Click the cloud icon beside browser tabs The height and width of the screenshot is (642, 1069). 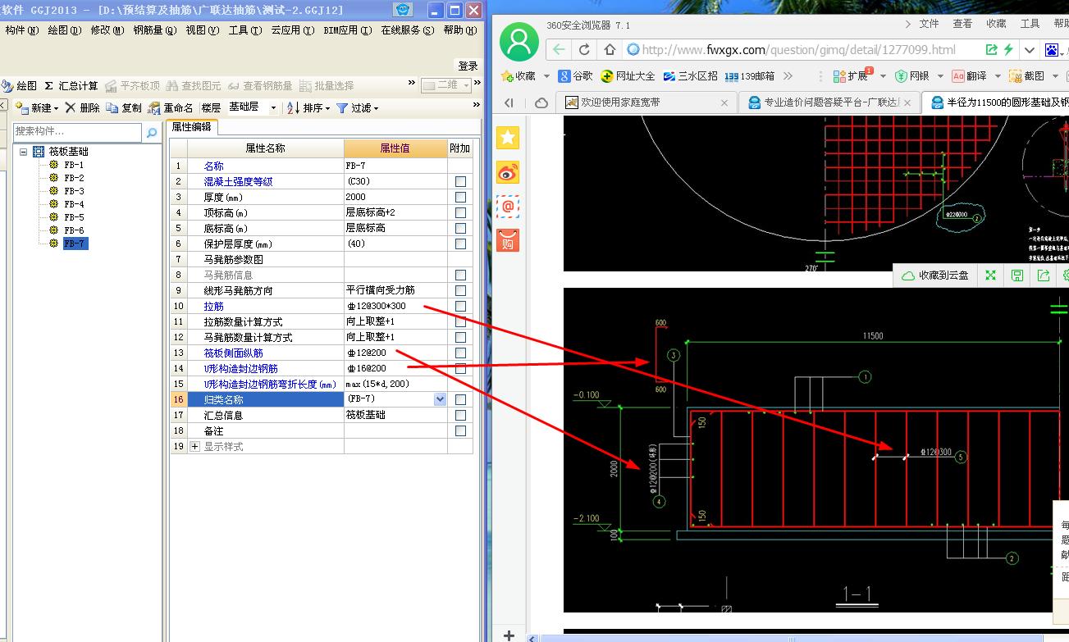(541, 102)
